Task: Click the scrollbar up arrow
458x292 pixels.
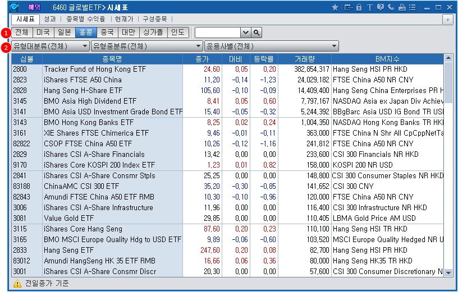Action: click(x=448, y=58)
